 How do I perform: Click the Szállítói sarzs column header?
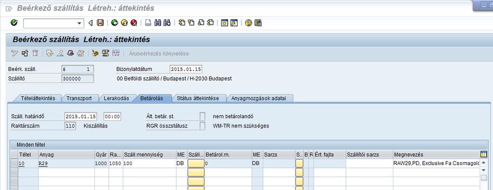pyautogui.click(x=369, y=154)
